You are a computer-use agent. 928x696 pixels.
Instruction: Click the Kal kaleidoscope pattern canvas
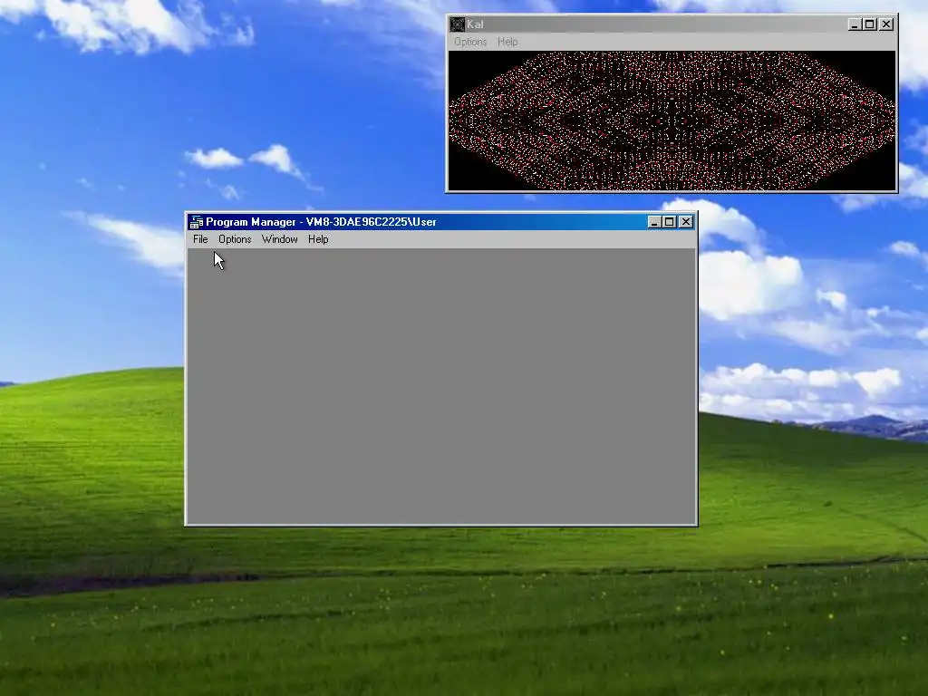click(x=672, y=121)
